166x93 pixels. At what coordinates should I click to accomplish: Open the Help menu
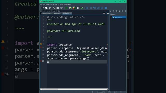click(x=69, y=5)
